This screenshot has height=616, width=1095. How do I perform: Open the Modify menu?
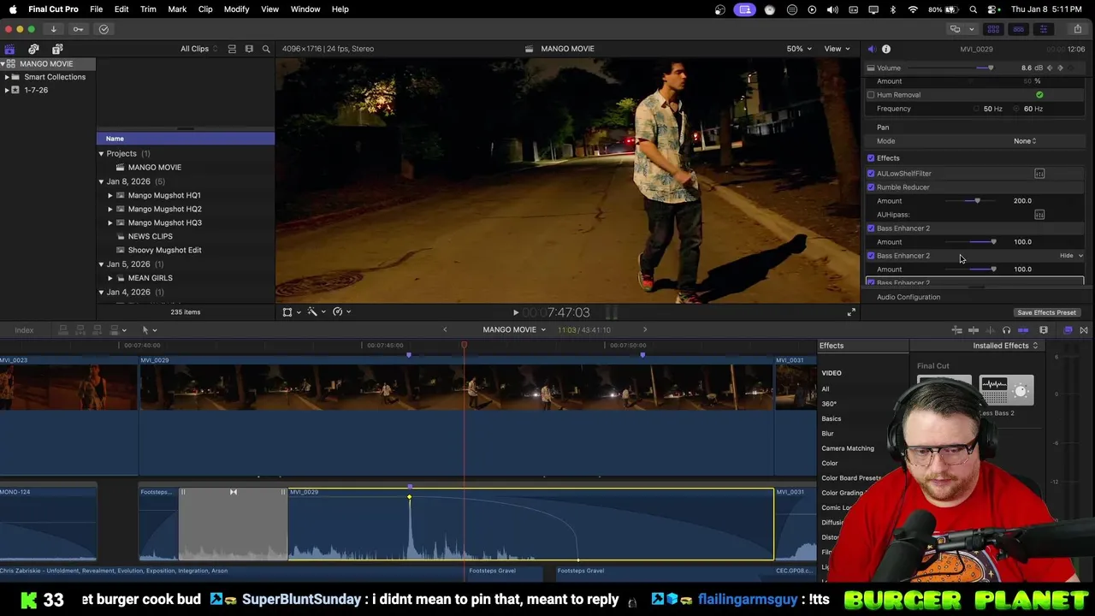(x=236, y=9)
